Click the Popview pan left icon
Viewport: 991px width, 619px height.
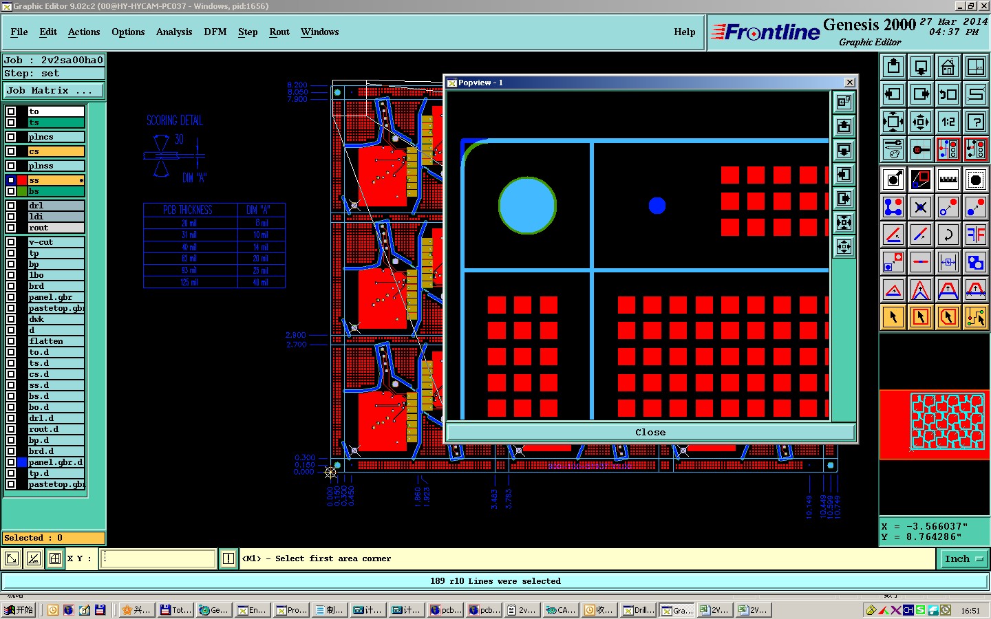click(844, 175)
